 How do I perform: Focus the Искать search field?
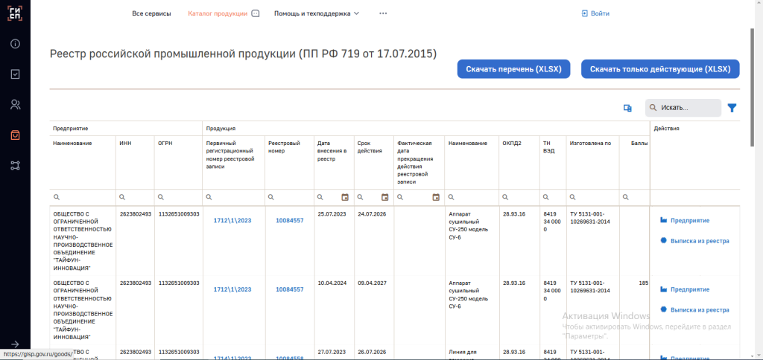(x=683, y=108)
